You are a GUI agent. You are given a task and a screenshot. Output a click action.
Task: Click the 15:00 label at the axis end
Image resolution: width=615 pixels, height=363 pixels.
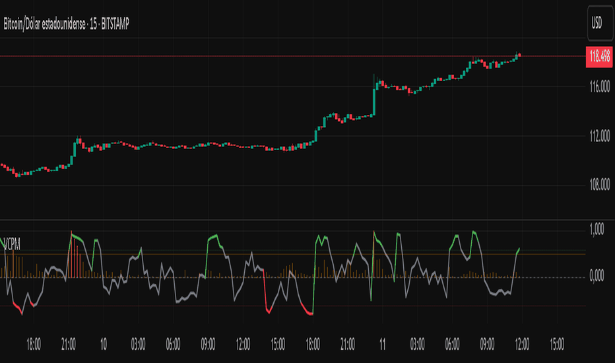click(x=557, y=345)
